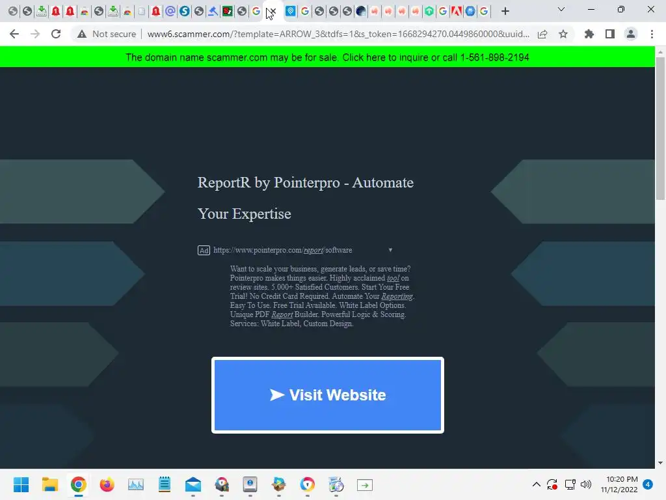This screenshot has width=666, height=500.
Task: Click the sync status tray icon
Action: point(552,484)
